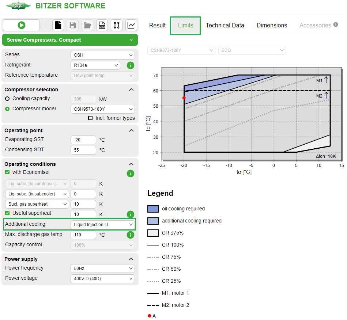Screen dimensions: 347x320
Task: Click the save icon in the toolbar
Action: (72, 25)
